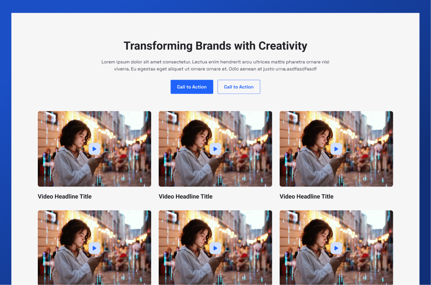Play the top-right video
This screenshot has width=431, height=285.
[x=336, y=149]
